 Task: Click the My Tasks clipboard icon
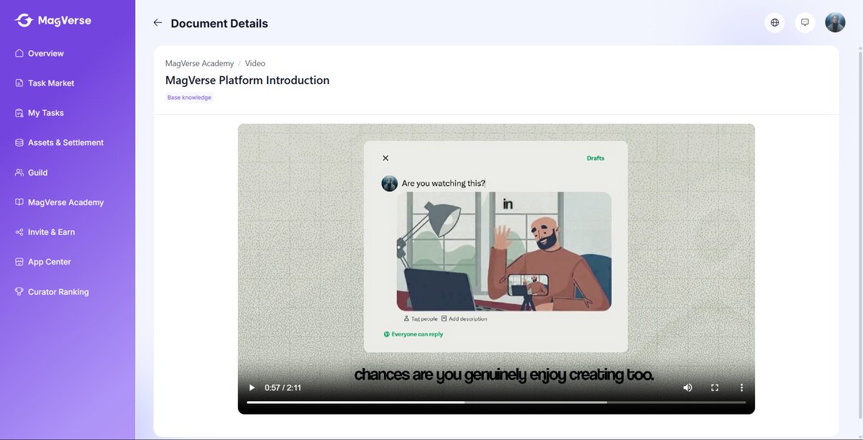19,113
